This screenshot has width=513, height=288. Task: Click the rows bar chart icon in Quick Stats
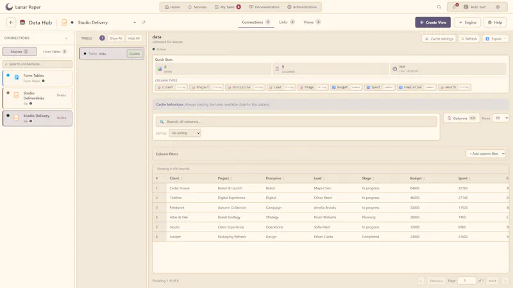click(160, 69)
